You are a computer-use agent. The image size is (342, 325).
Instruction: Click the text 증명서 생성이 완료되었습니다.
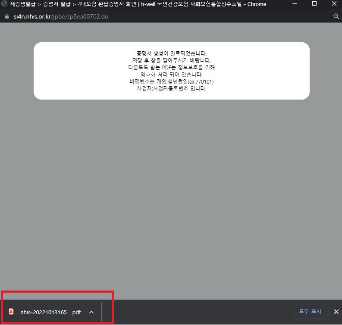point(172,53)
